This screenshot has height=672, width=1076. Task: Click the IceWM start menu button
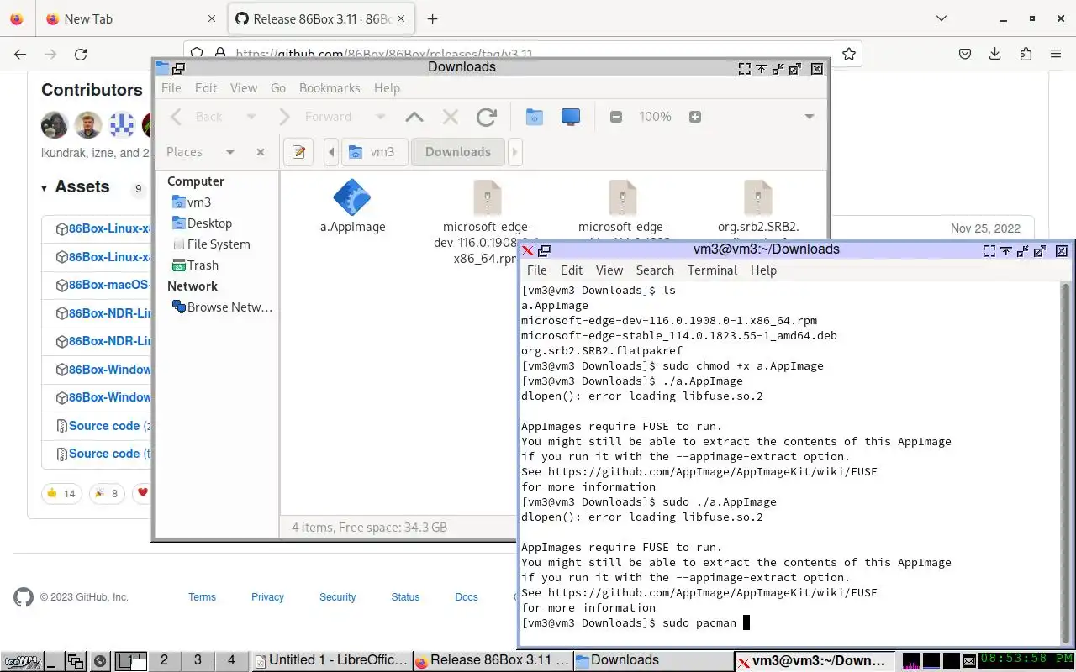[21, 661]
